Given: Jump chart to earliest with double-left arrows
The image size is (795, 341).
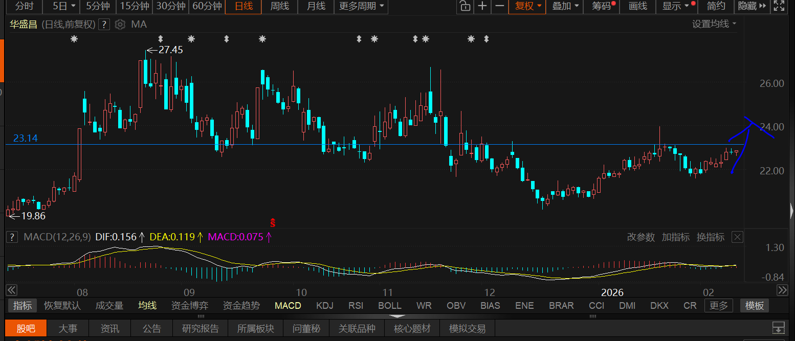Looking at the screenshot, I should point(11,290).
